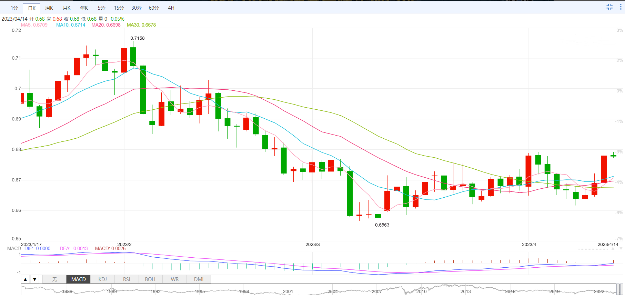Click the overview timeline near 1998
Viewport: 625px width, 307px height.
(244, 291)
